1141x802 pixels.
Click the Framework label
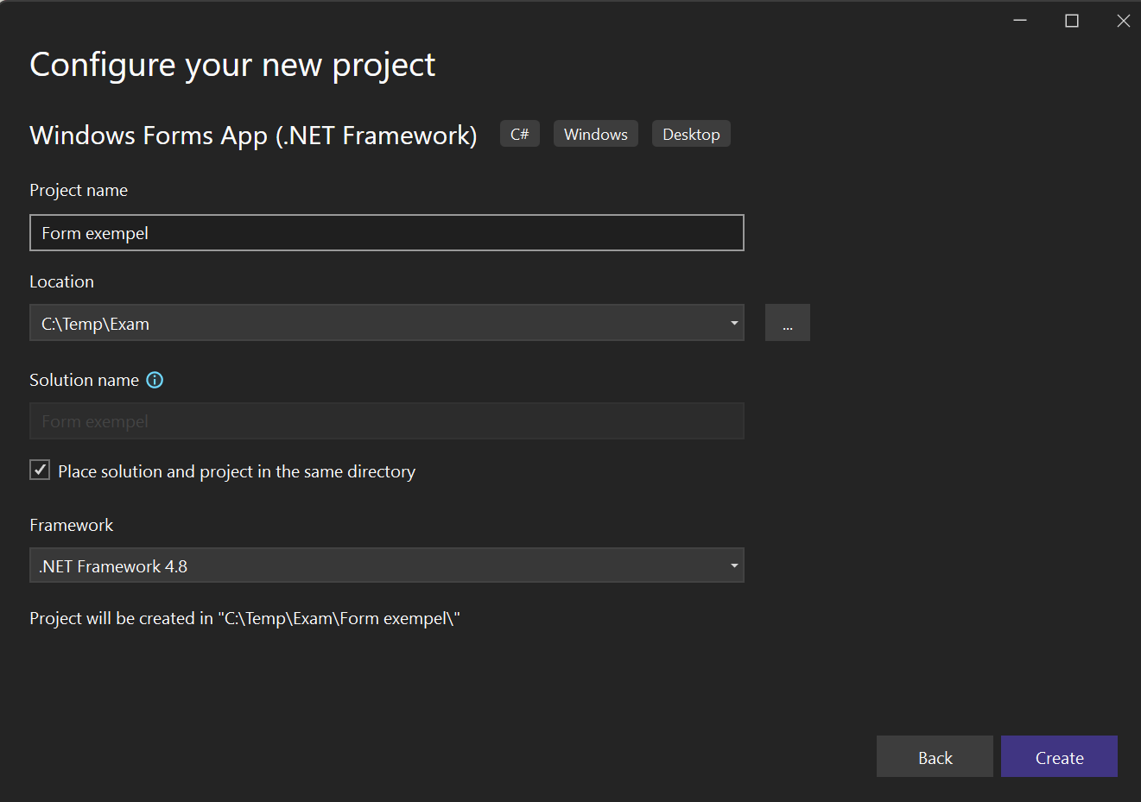click(x=72, y=525)
